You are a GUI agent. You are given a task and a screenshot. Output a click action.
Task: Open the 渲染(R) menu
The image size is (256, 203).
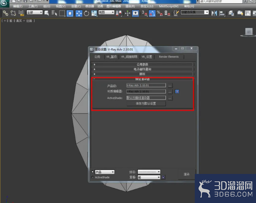pos(130,6)
